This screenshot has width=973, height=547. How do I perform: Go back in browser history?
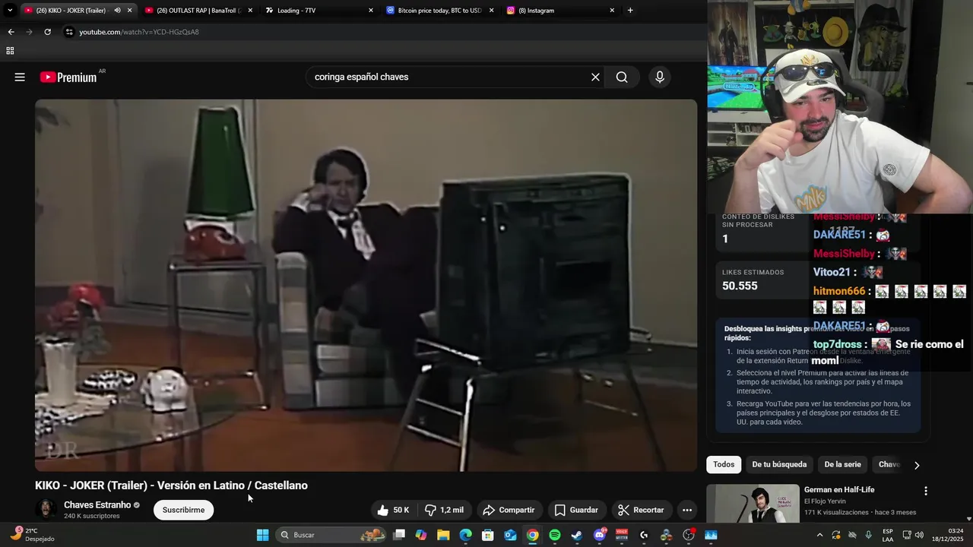[11, 32]
